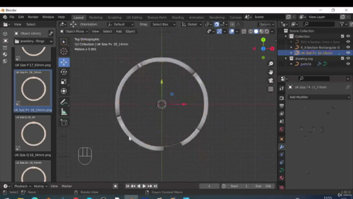Toggle visibility of R10 X-Section object
353x199 pixels.
tap(348, 42)
